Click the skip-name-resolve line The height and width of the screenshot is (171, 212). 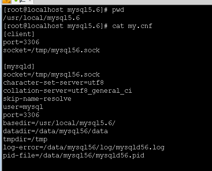[37, 99]
